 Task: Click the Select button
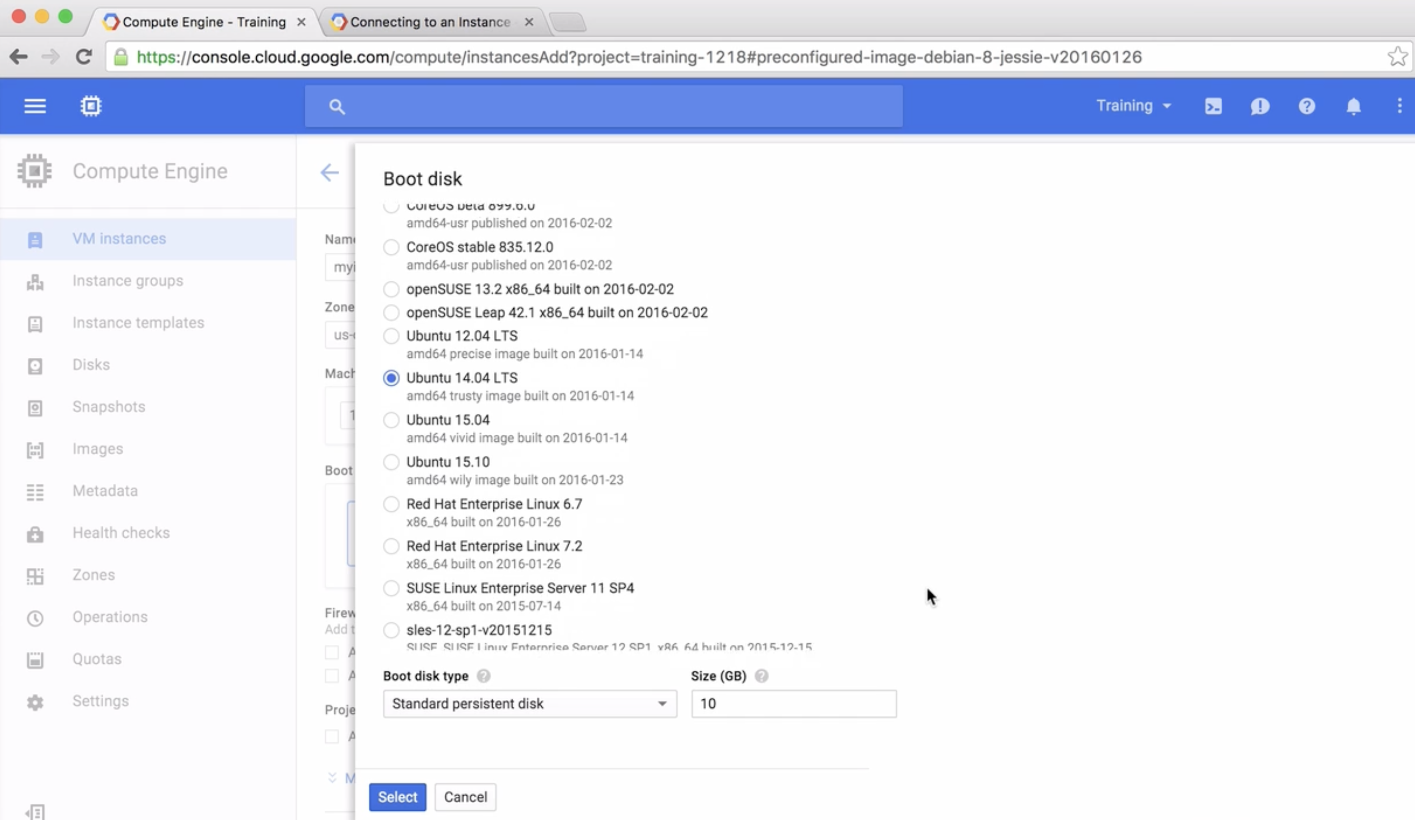click(397, 797)
